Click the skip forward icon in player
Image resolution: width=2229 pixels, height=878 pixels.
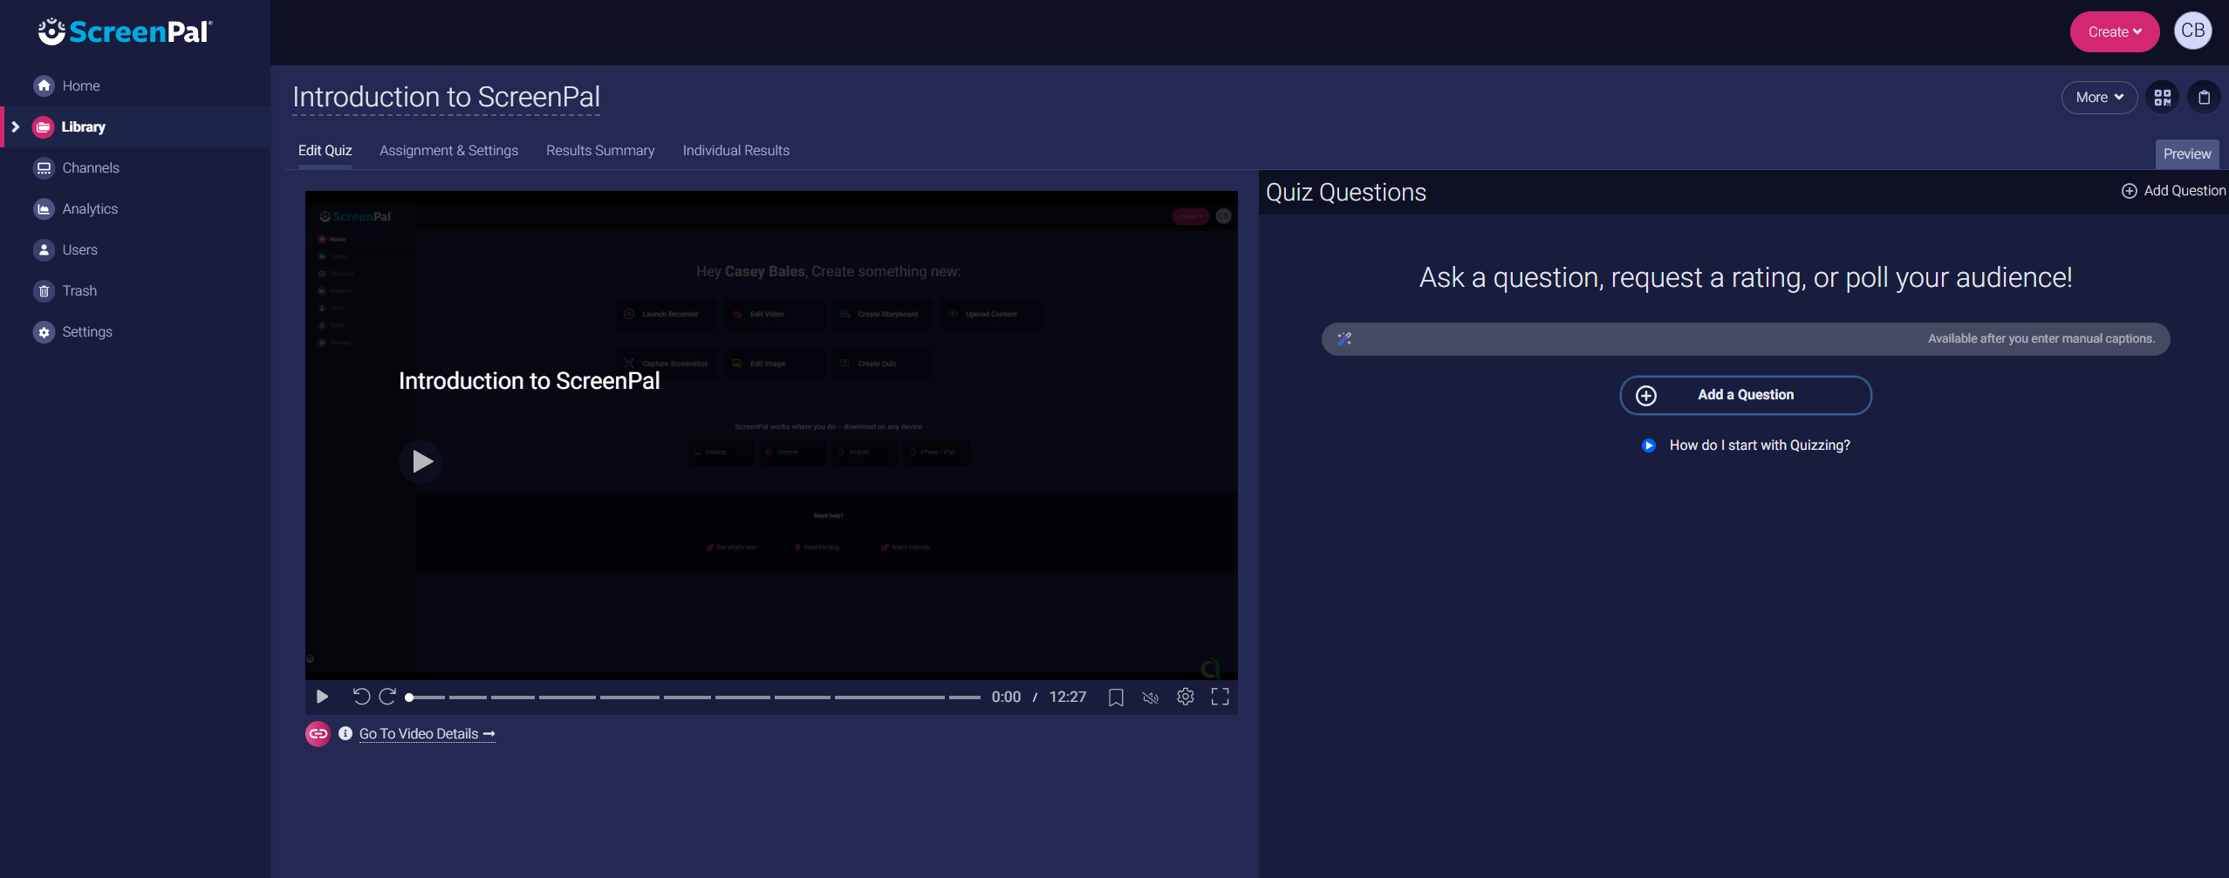[388, 697]
